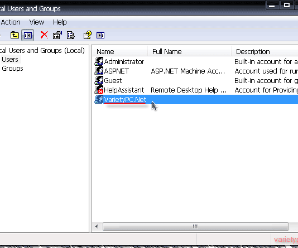Screen dimensions: 298x248
Task: Click the Export List toolbar icon
Action: [70, 35]
